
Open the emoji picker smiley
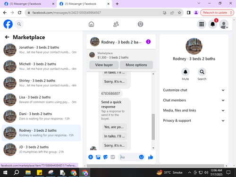click(x=141, y=157)
